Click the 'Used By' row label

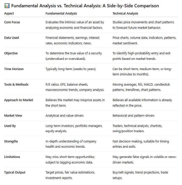coord(10,126)
